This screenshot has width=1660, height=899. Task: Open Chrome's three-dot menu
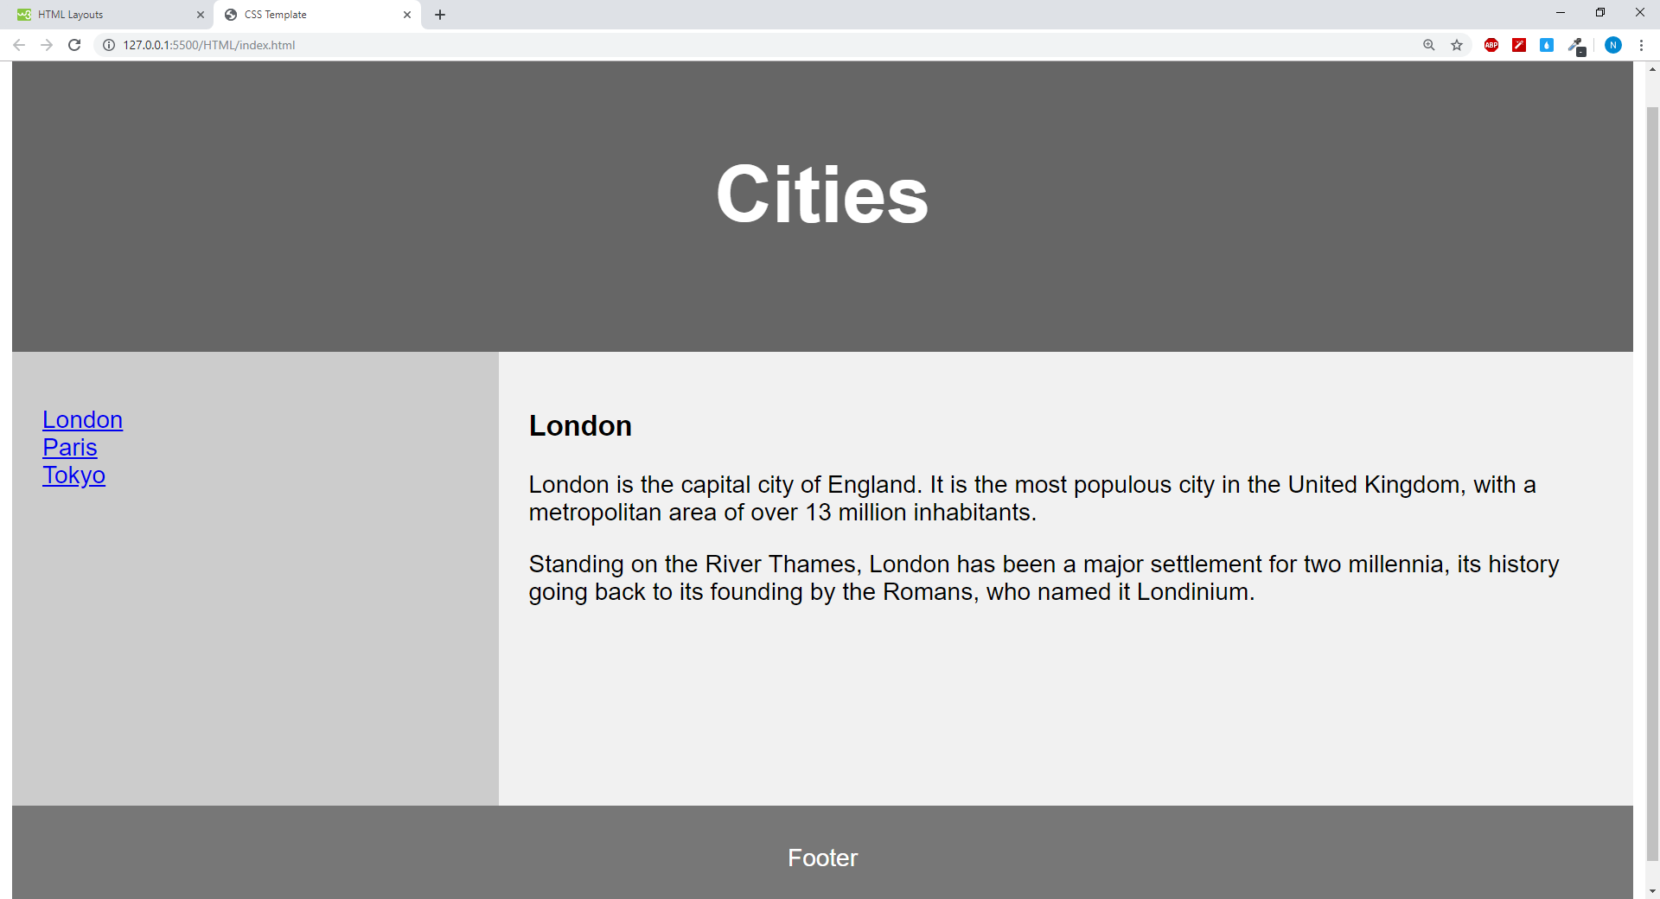(1641, 45)
